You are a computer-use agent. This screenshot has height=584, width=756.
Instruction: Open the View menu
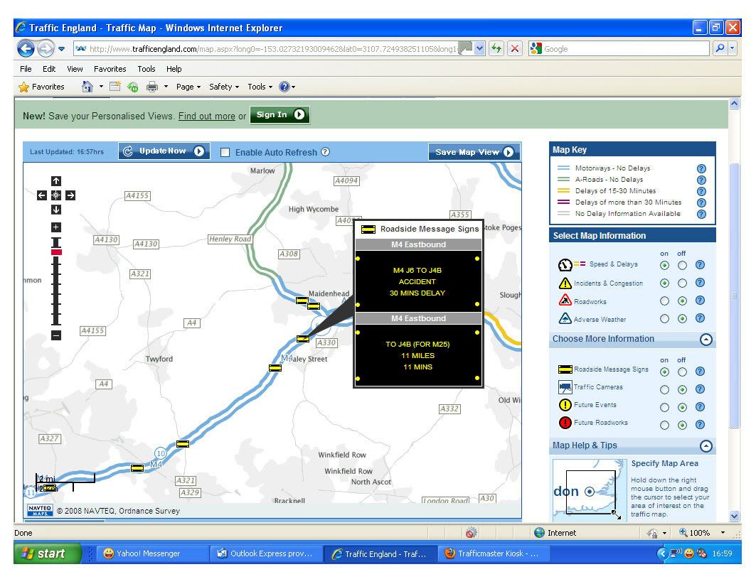coord(75,69)
